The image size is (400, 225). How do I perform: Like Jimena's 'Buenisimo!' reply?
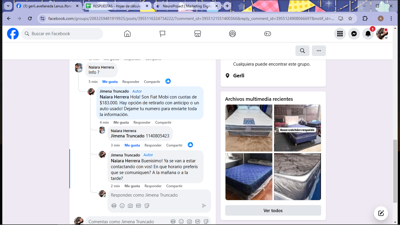click(132, 186)
